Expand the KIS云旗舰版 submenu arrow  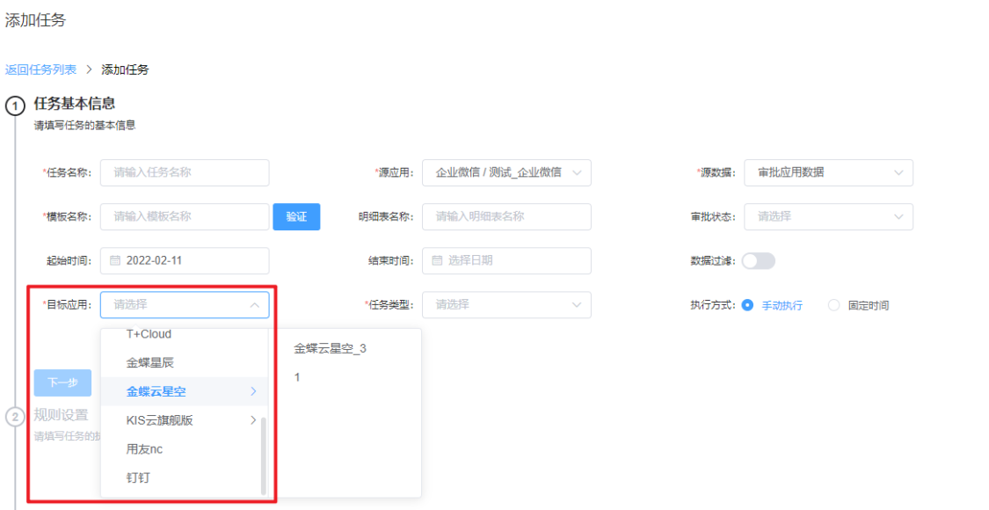pos(253,420)
